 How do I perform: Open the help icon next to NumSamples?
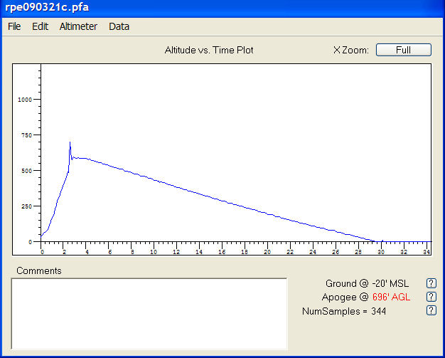(431, 310)
